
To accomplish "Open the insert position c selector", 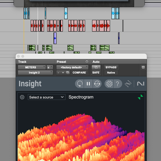I will [50, 67].
